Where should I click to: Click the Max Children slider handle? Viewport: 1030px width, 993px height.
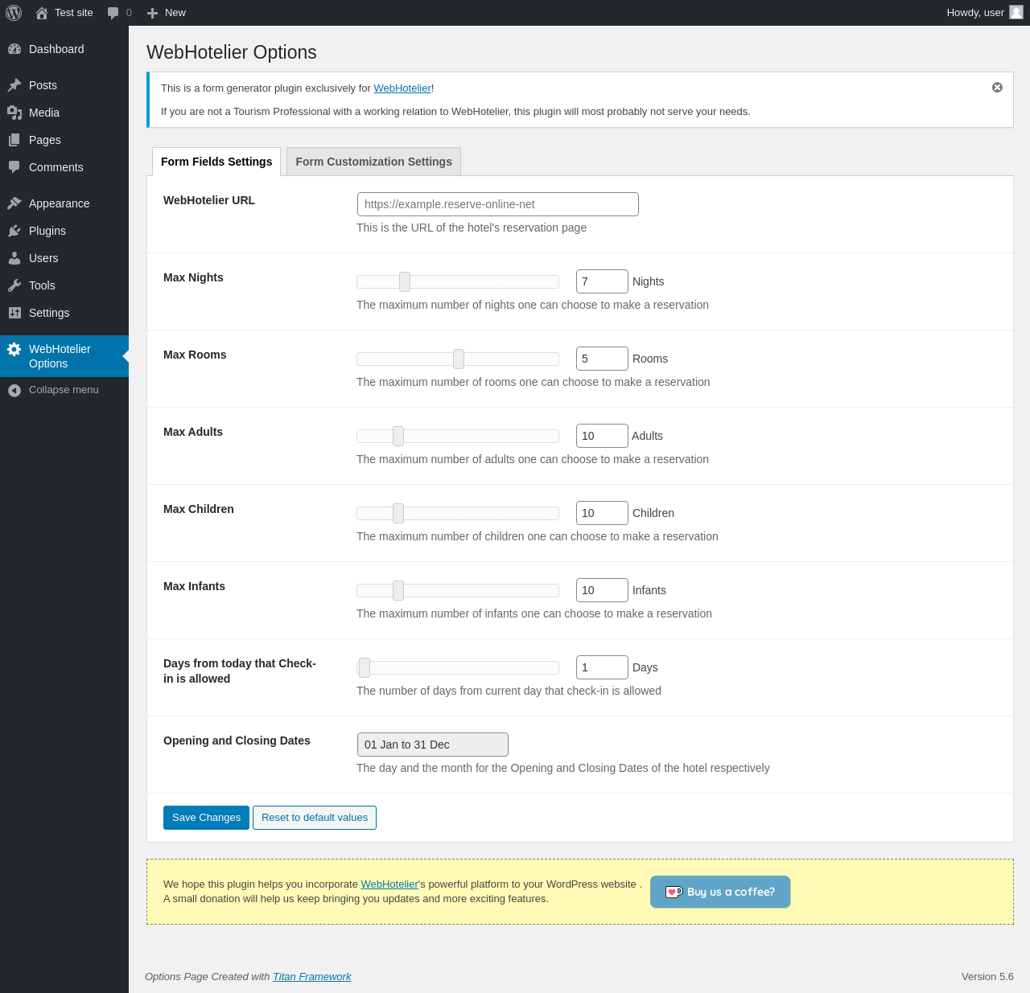pos(398,513)
